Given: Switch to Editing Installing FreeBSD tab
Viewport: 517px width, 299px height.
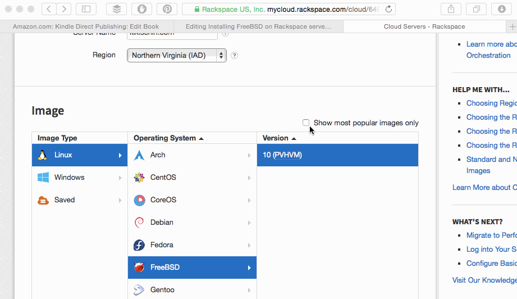Looking at the screenshot, I should coord(258,27).
